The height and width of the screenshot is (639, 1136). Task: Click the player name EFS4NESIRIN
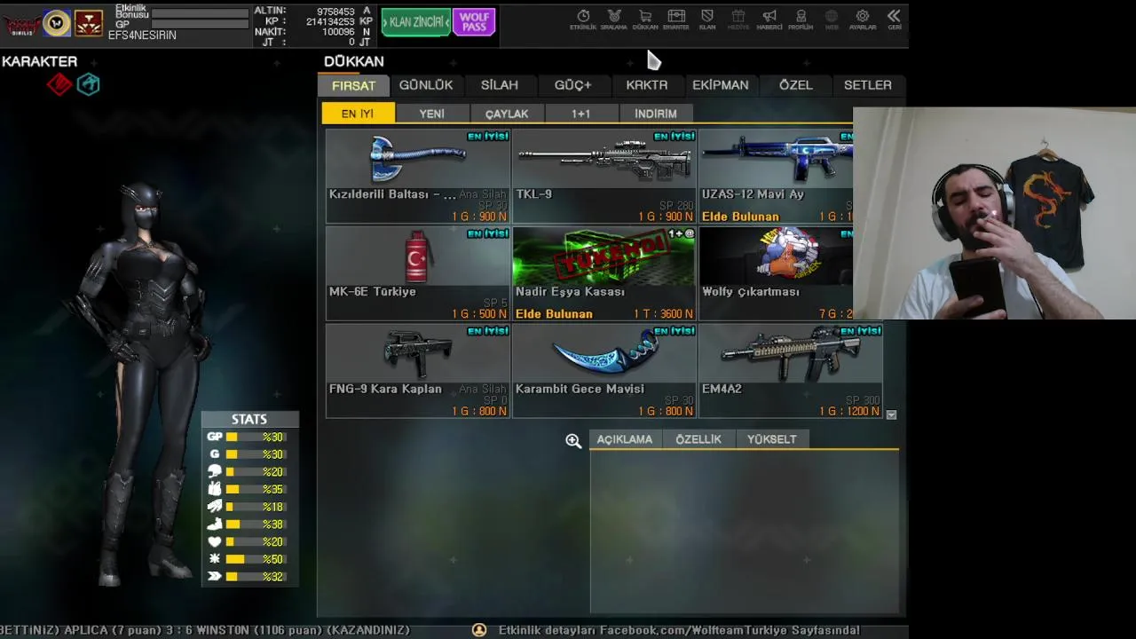(x=142, y=35)
